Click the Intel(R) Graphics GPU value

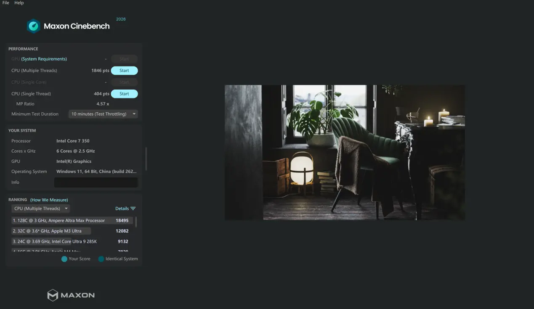click(74, 161)
